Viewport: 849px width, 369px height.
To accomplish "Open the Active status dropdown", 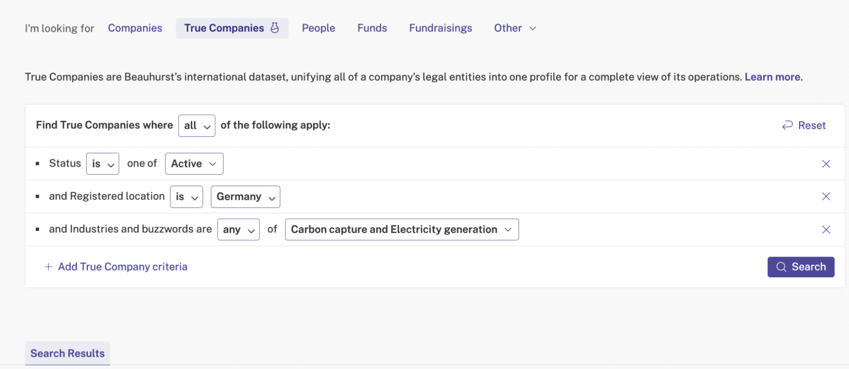I will pos(194,164).
